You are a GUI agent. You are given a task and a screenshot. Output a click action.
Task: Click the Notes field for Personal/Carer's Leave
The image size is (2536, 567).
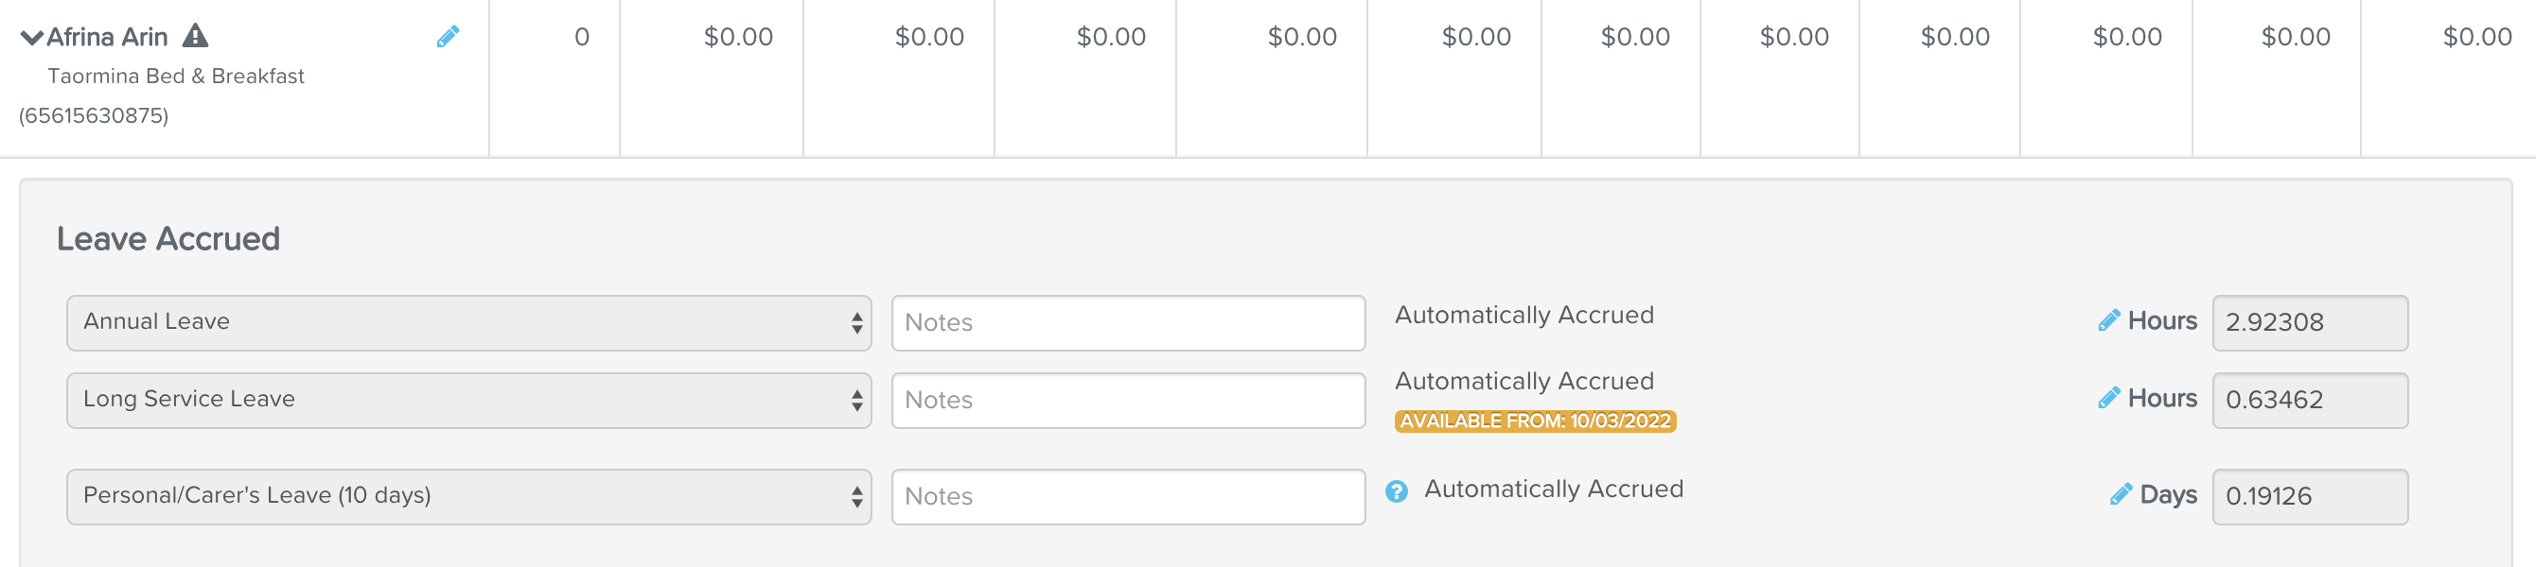1128,496
